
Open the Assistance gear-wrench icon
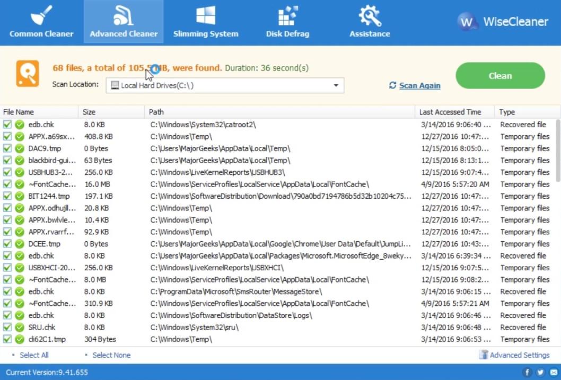point(370,16)
